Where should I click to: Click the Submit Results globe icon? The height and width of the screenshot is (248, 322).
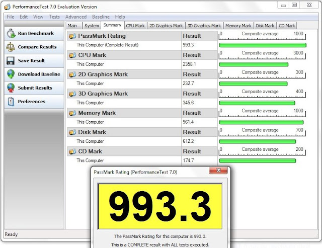pos(11,88)
